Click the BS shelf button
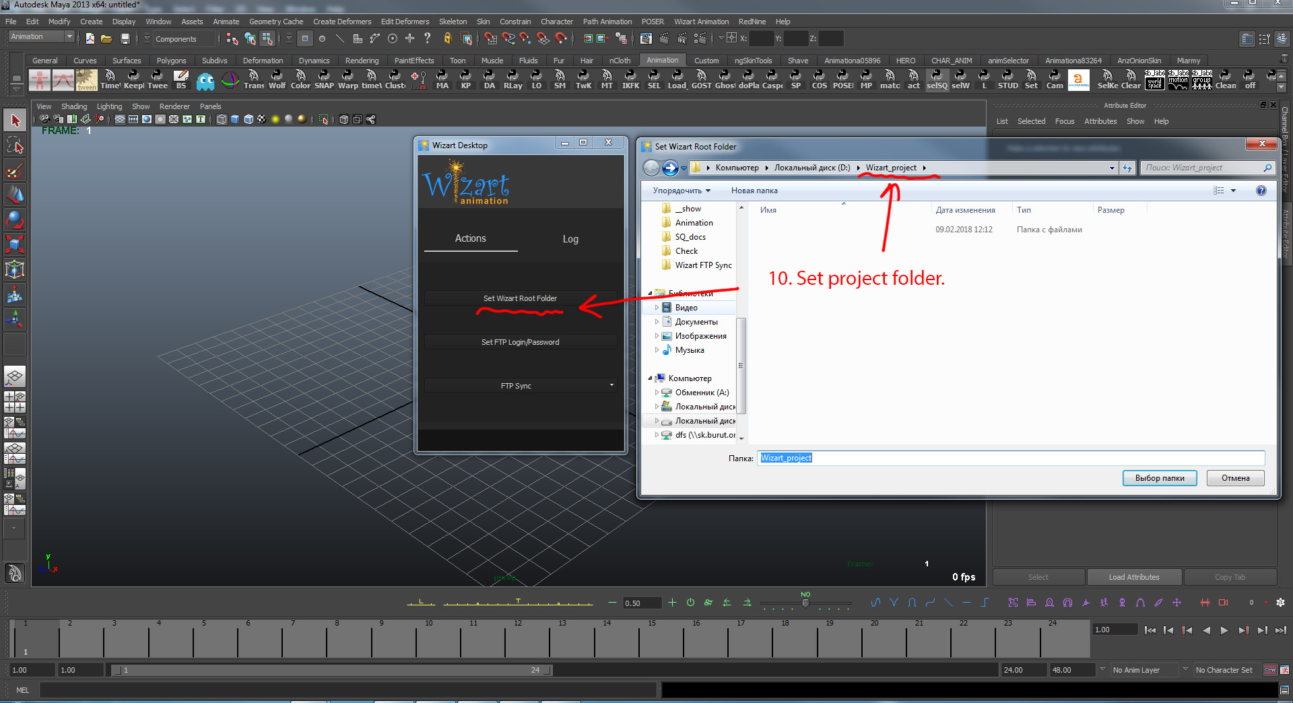Screen dimensions: 1293x703 [x=181, y=79]
